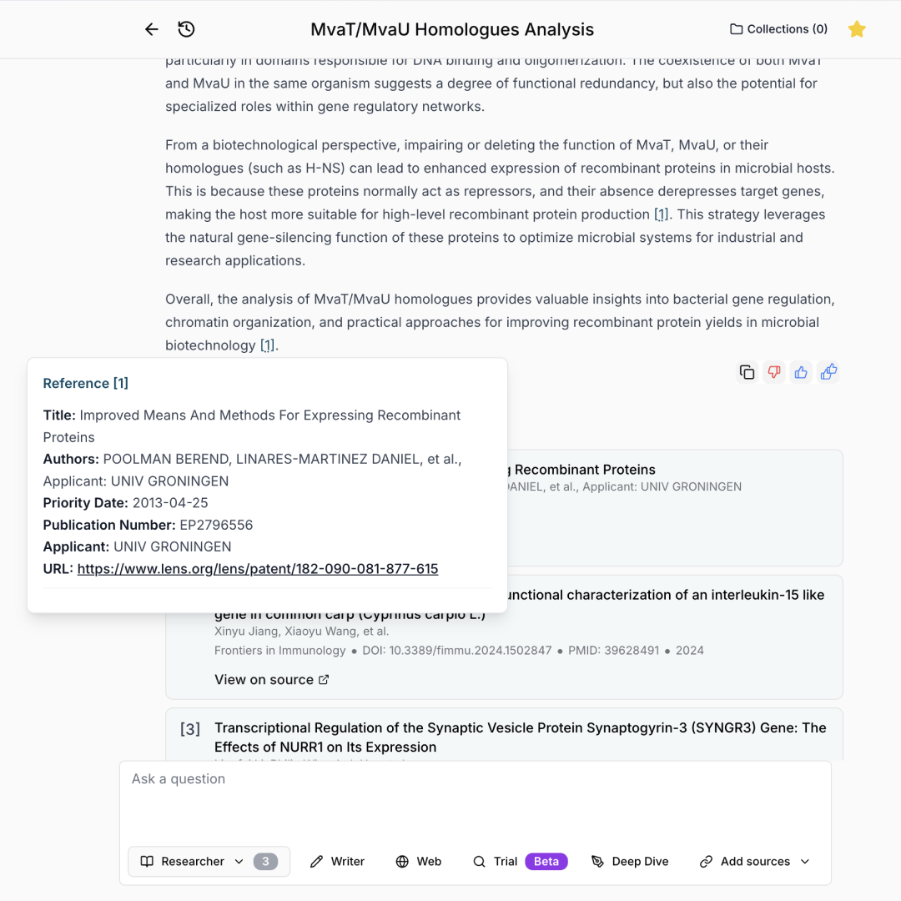Open Collections (0) folder
This screenshot has height=901, width=901.
coord(778,29)
